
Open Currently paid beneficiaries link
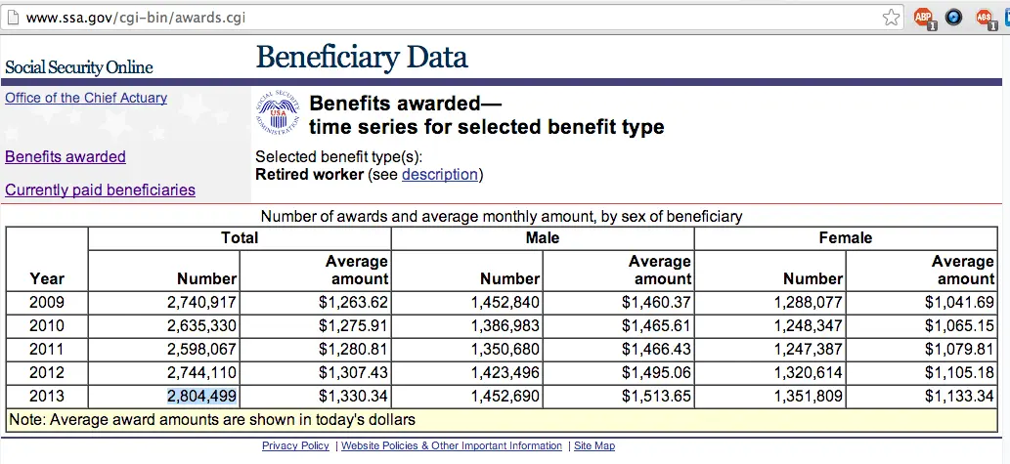[100, 190]
